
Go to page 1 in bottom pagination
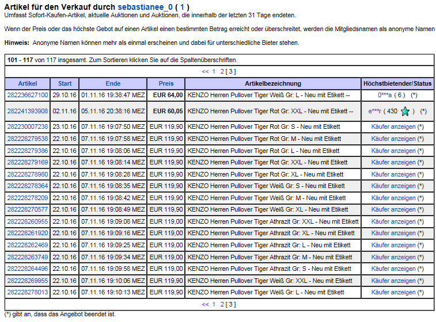click(x=214, y=305)
